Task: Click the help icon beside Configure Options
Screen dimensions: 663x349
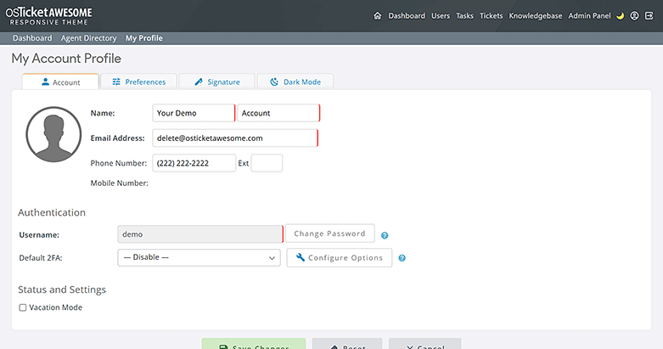Action: pos(402,258)
